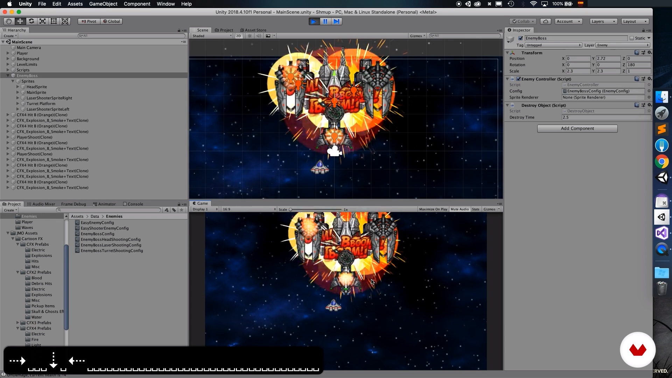The image size is (672, 378).
Task: Open Transform component gear settings
Action: (649, 52)
